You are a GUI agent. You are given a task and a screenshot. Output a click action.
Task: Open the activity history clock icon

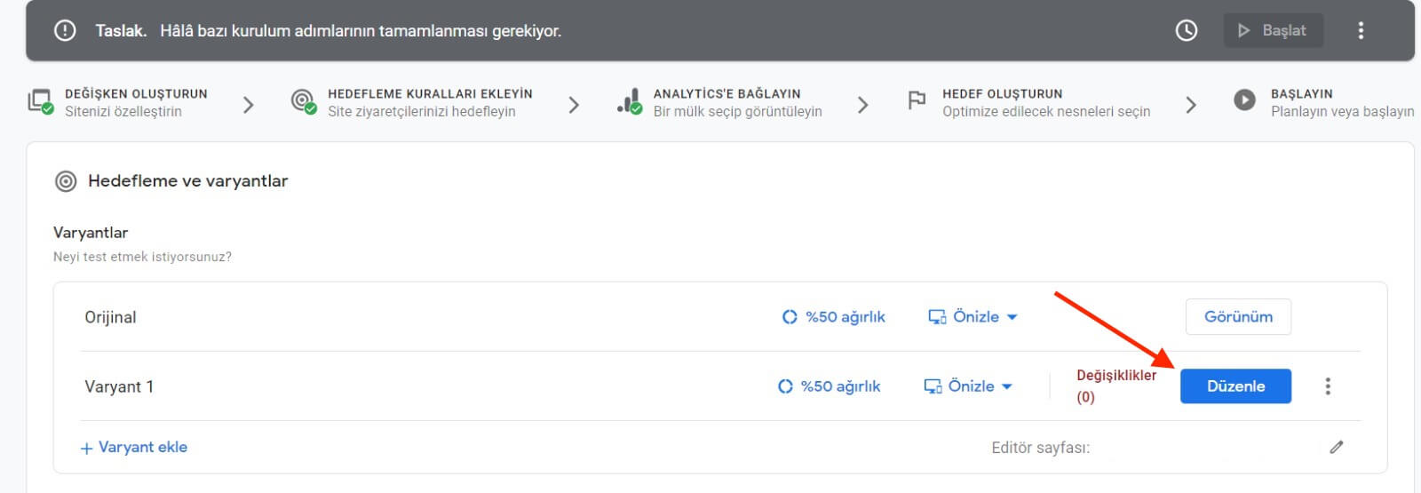[x=1187, y=30]
